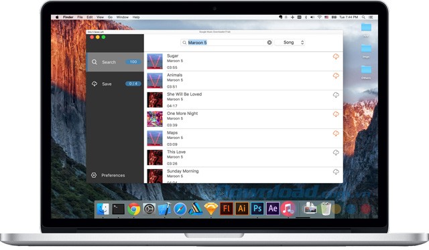Click the volume icon in the menu bar
Screen dimensions: 429x250
312,17
